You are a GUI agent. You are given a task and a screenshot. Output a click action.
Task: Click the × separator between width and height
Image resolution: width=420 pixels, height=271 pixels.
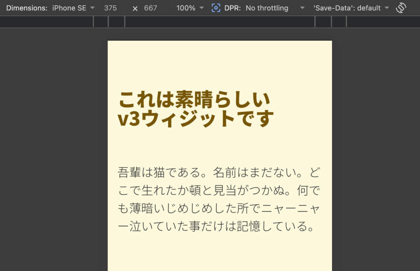click(x=135, y=7)
